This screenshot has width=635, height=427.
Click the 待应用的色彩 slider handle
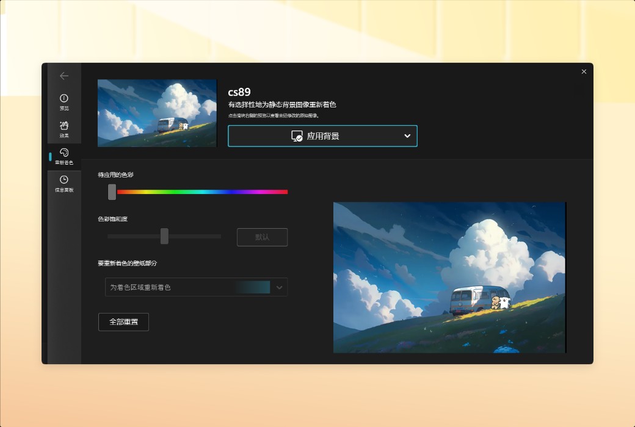(x=112, y=192)
